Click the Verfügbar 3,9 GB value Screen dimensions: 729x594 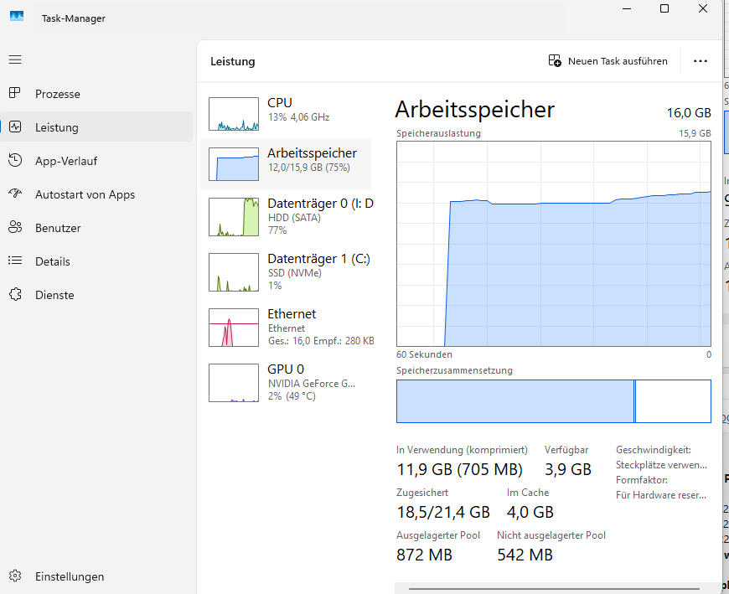click(567, 469)
